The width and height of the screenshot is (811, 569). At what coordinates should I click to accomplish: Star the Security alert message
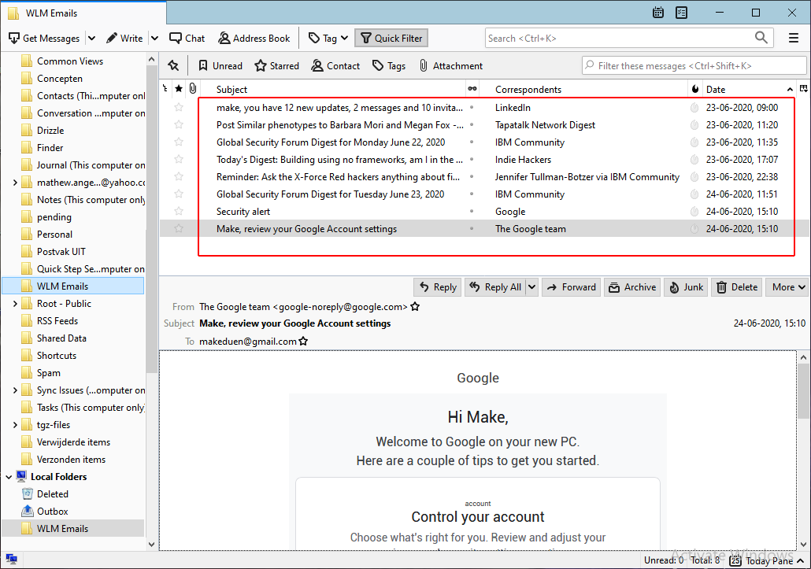(179, 212)
